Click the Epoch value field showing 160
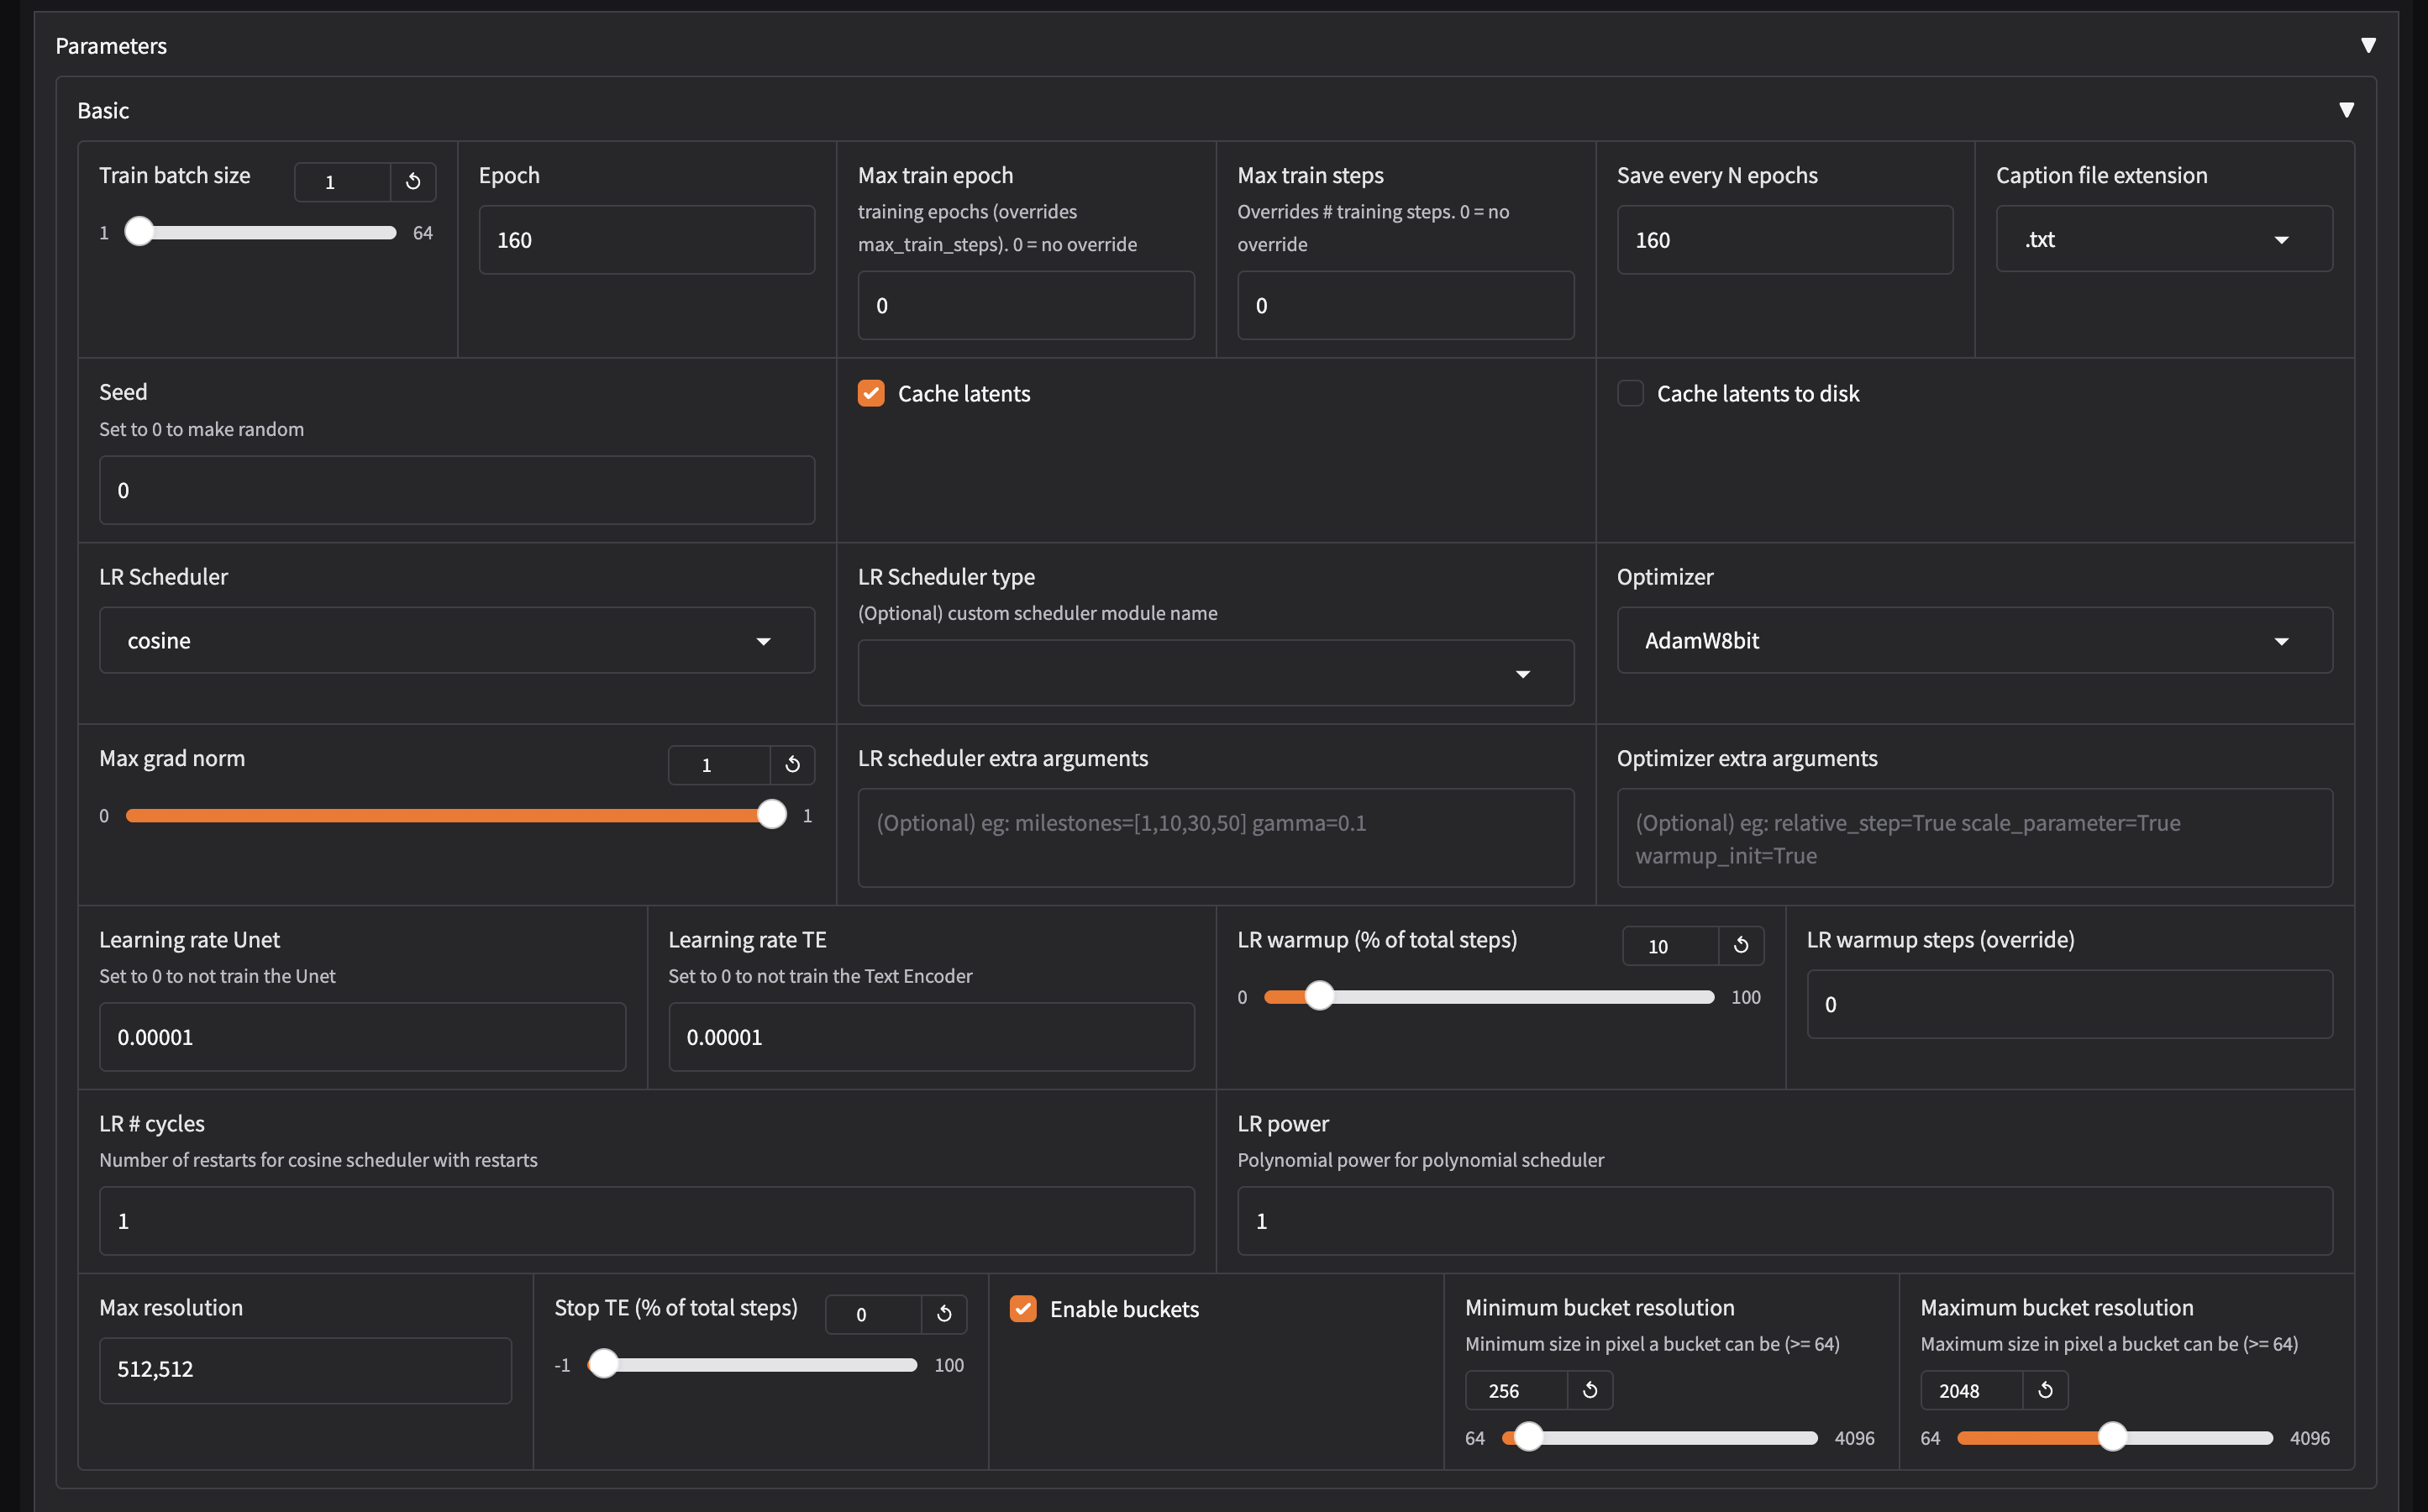Viewport: 2428px width, 1512px height. point(645,239)
